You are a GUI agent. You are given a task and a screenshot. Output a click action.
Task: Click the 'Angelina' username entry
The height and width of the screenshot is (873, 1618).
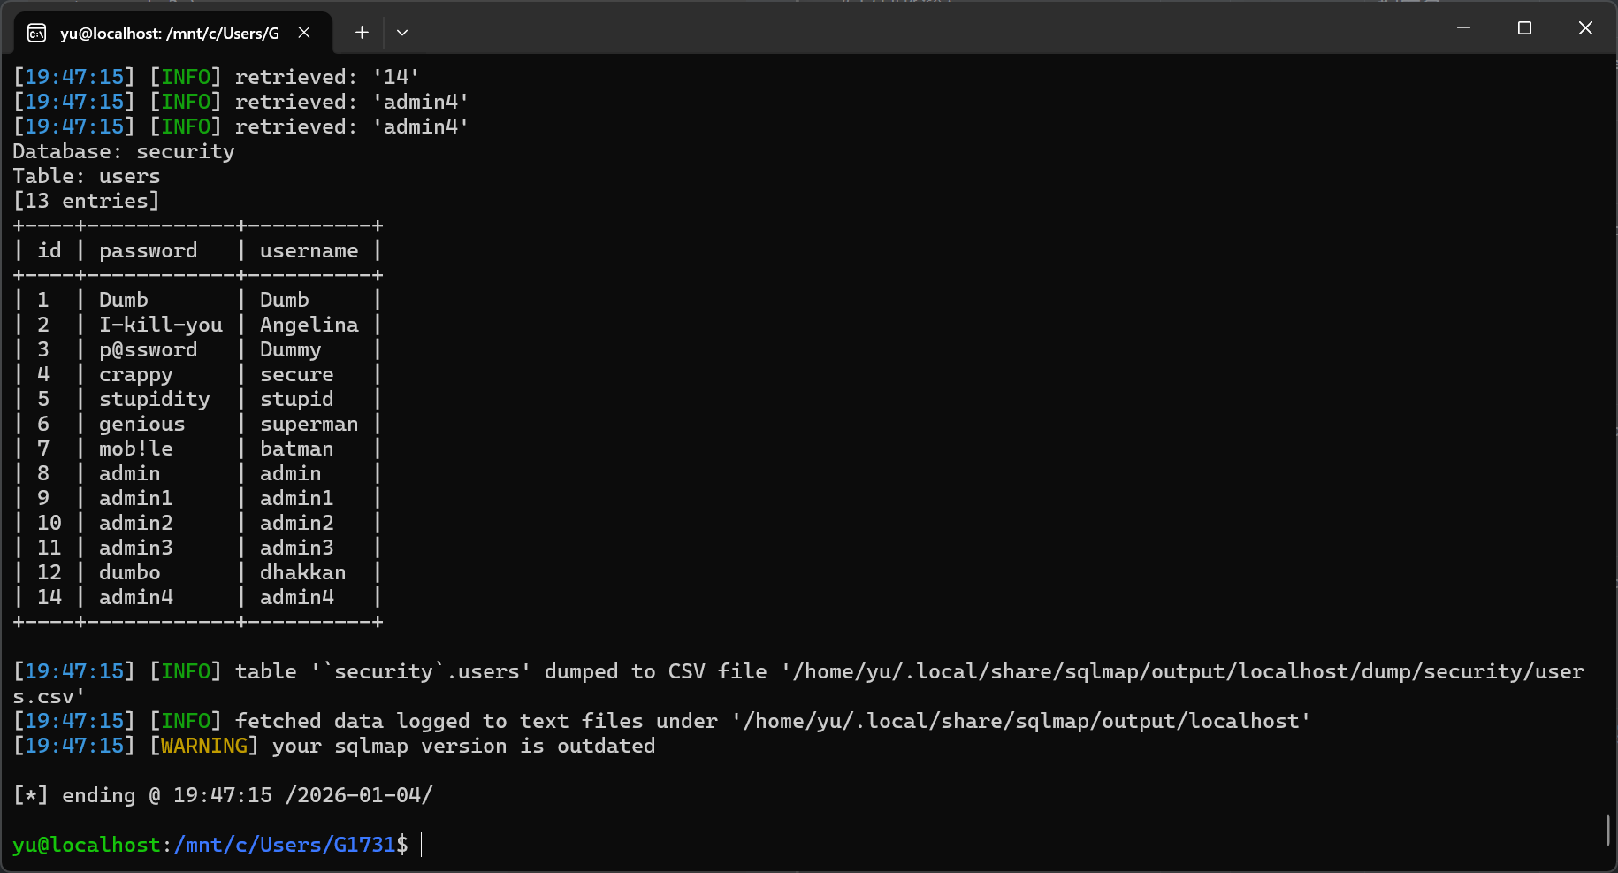[x=309, y=325]
